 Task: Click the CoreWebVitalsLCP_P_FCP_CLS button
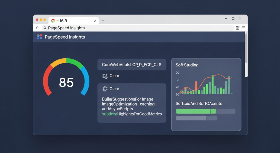[x=132, y=65]
